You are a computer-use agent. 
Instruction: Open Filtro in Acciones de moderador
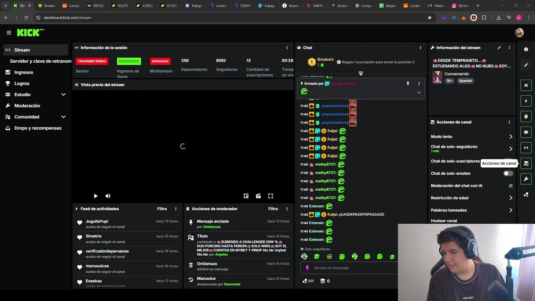(273, 209)
